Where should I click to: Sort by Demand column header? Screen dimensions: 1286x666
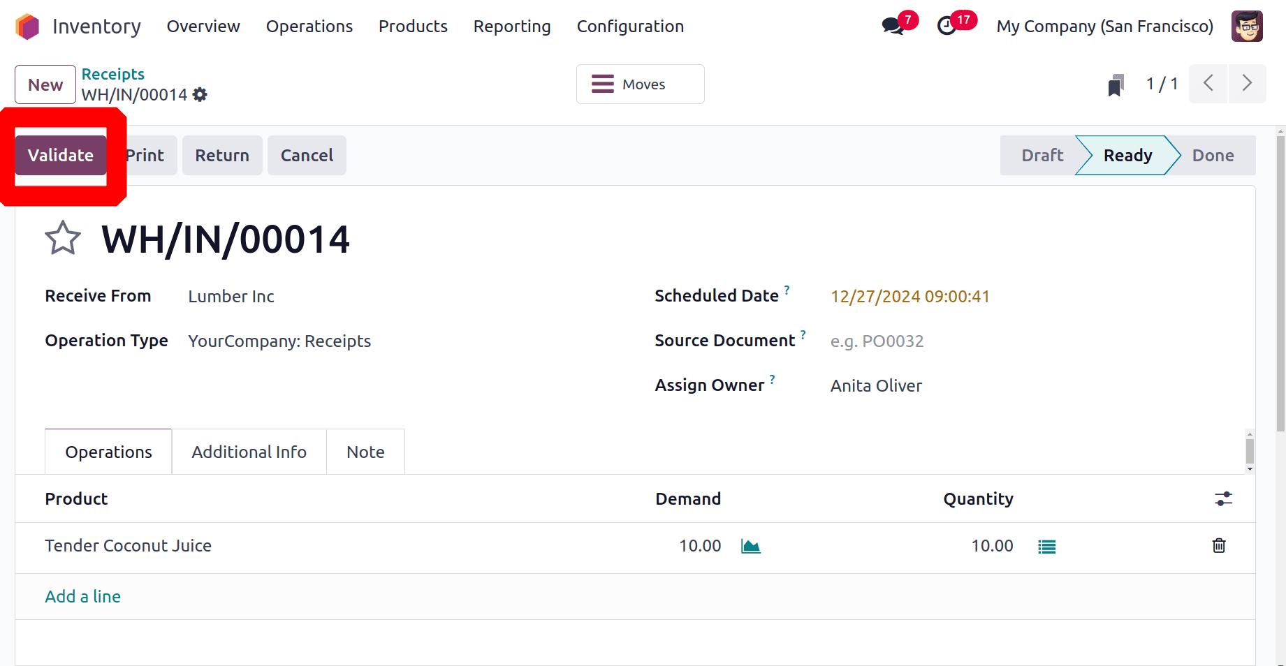(688, 498)
